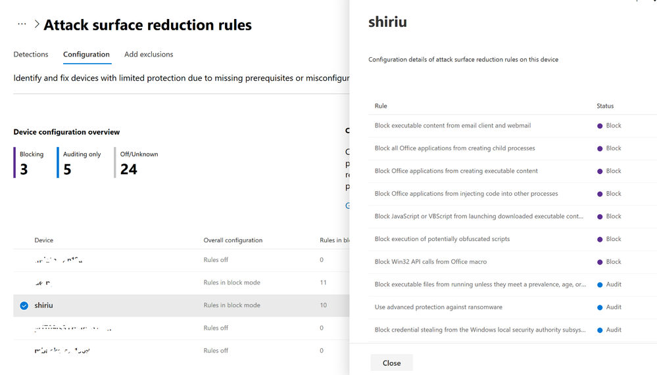
Task: Click purple Block dot for Office child processes rule
Action: pos(600,148)
